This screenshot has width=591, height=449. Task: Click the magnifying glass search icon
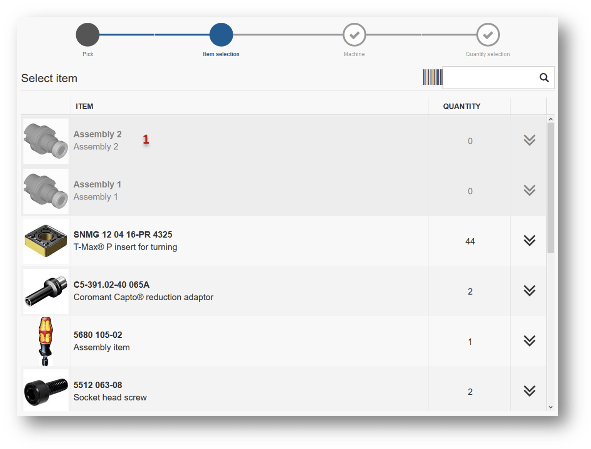click(x=544, y=78)
